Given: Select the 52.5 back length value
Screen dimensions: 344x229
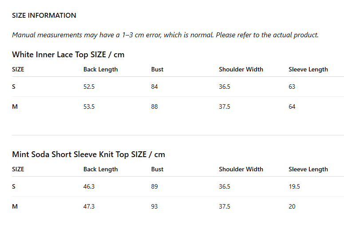Looking at the screenshot, I should tap(89, 87).
